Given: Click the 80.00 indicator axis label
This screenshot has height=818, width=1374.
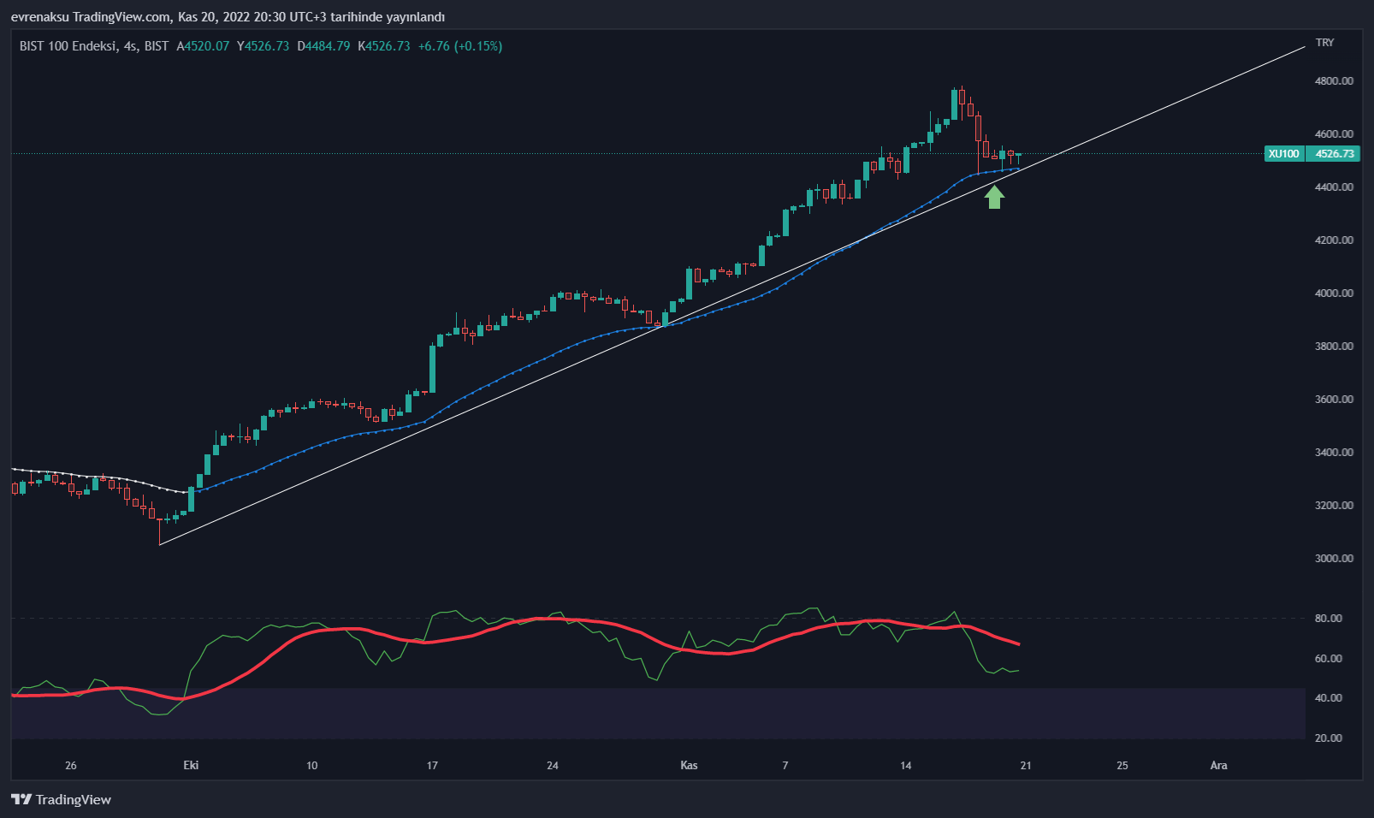Looking at the screenshot, I should [x=1328, y=619].
